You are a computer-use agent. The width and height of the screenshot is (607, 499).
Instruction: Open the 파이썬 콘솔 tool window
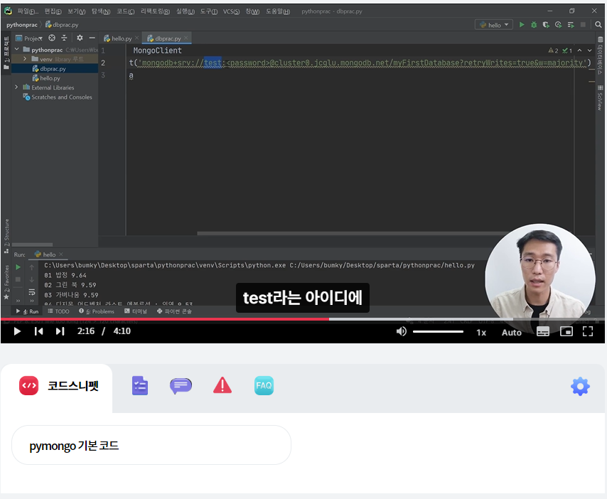click(174, 311)
